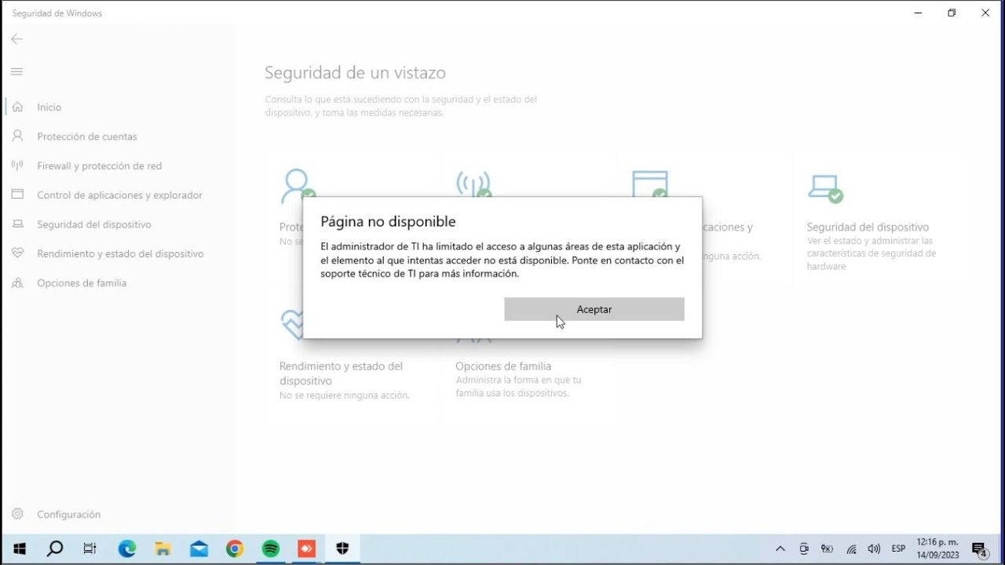The width and height of the screenshot is (1005, 565).
Task: Click the Meet Now tray icon
Action: [x=803, y=549]
